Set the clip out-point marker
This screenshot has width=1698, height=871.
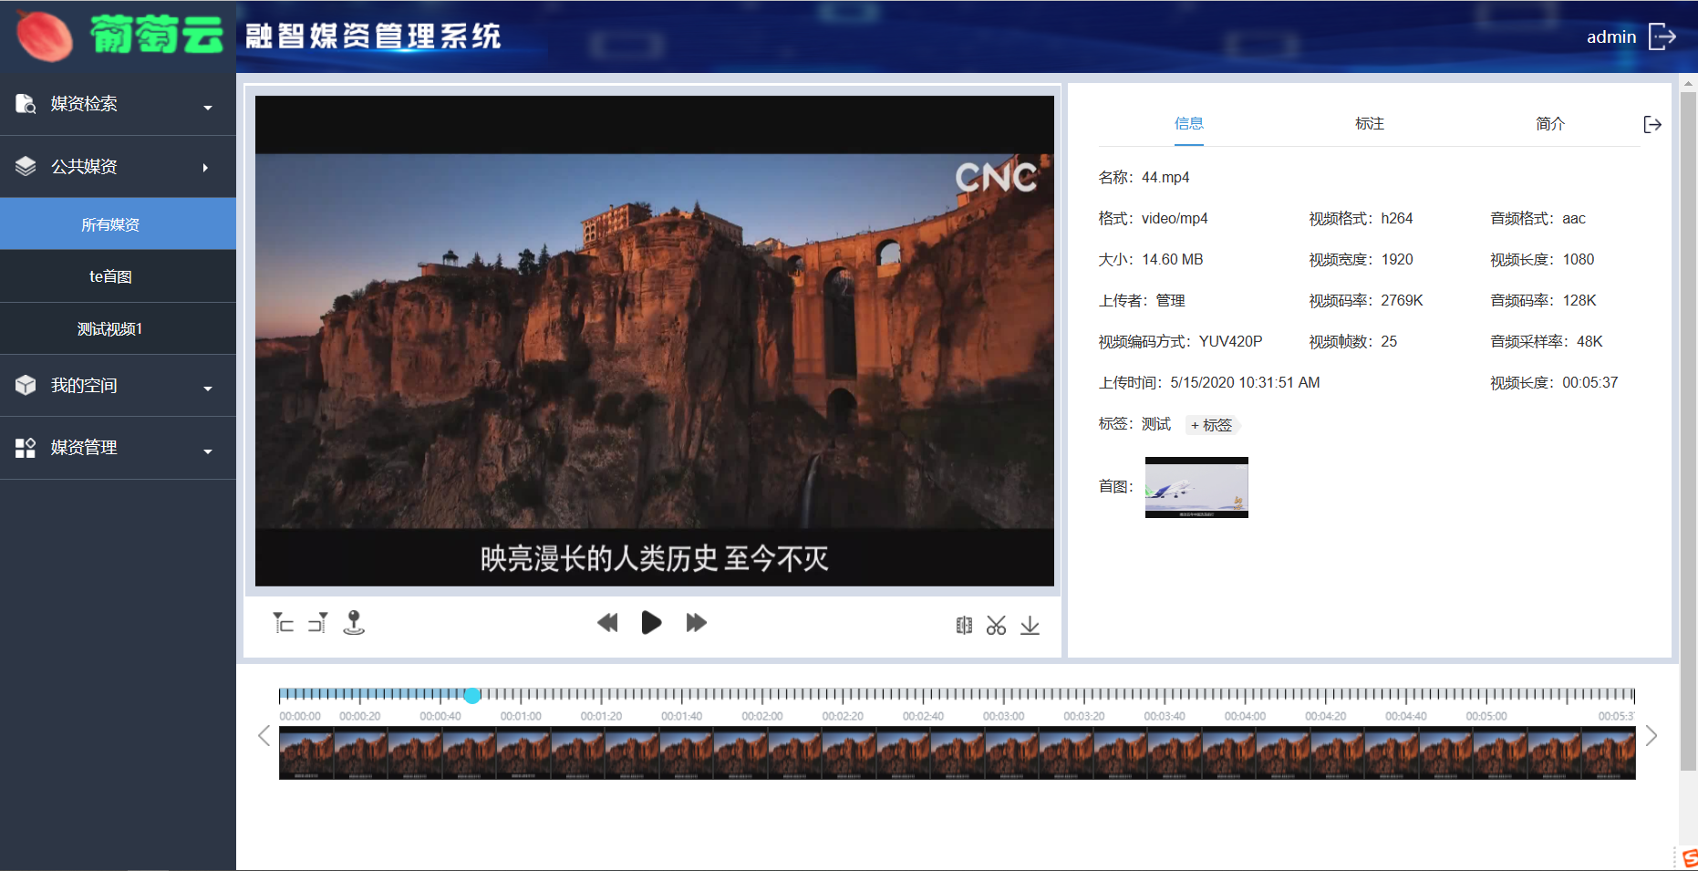(317, 623)
